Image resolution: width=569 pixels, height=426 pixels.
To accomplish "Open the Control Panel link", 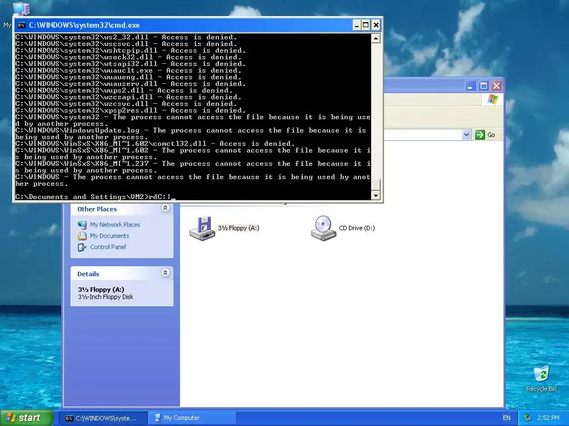I will [x=108, y=247].
